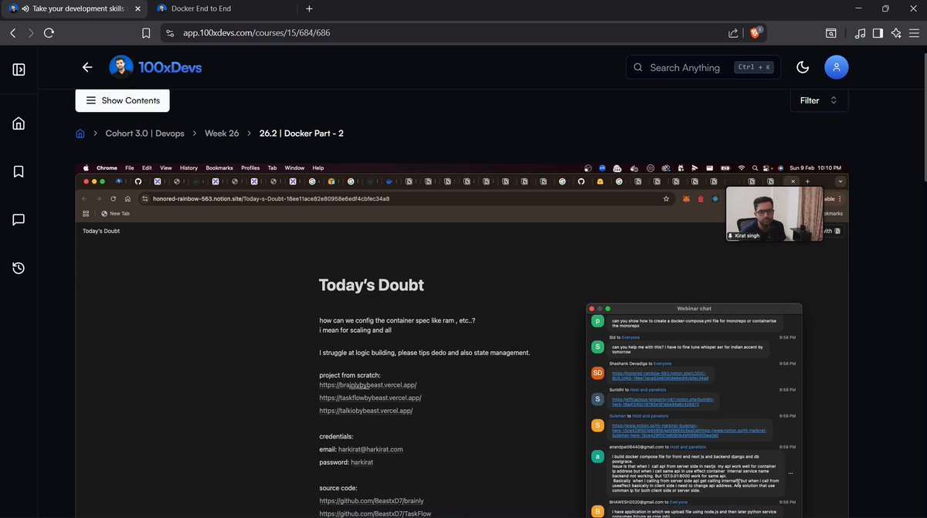Click the brainlybybeast.vercel.app link in video
Viewport: 927px width, 518px height.
368,384
